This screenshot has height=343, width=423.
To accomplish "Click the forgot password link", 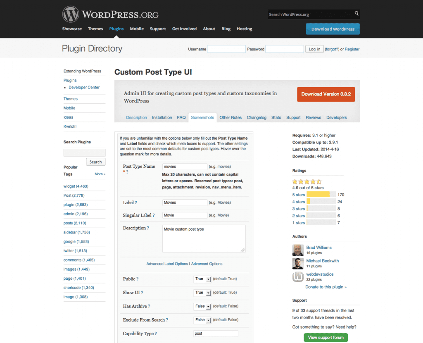I will click(332, 49).
